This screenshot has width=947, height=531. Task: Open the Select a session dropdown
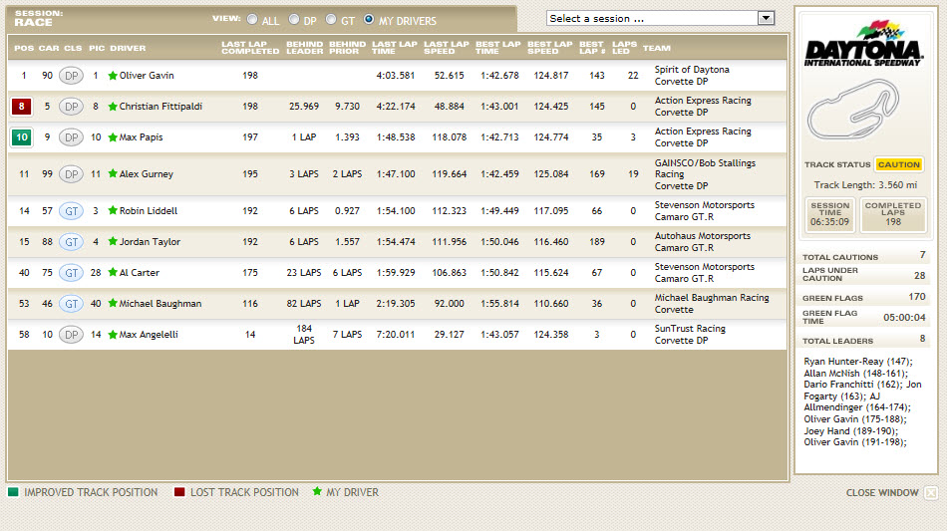pyautogui.click(x=652, y=18)
